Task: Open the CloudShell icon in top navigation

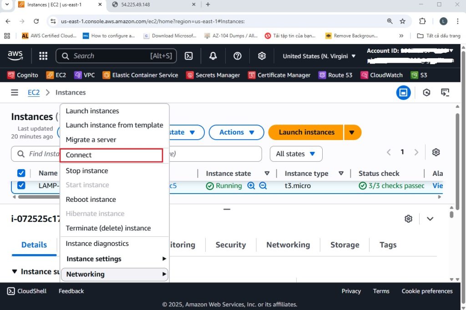Action: (x=189, y=56)
